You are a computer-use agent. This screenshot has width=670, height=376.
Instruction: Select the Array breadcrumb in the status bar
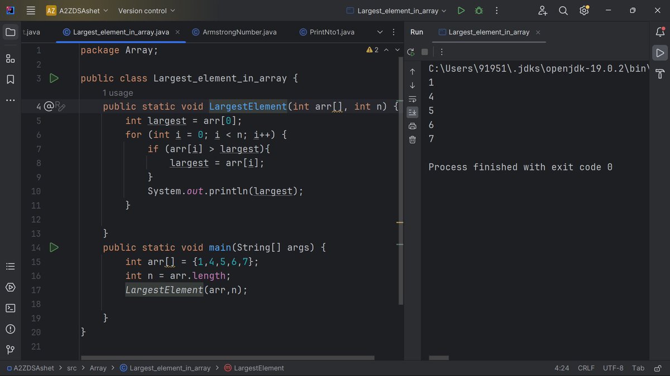coord(98,368)
